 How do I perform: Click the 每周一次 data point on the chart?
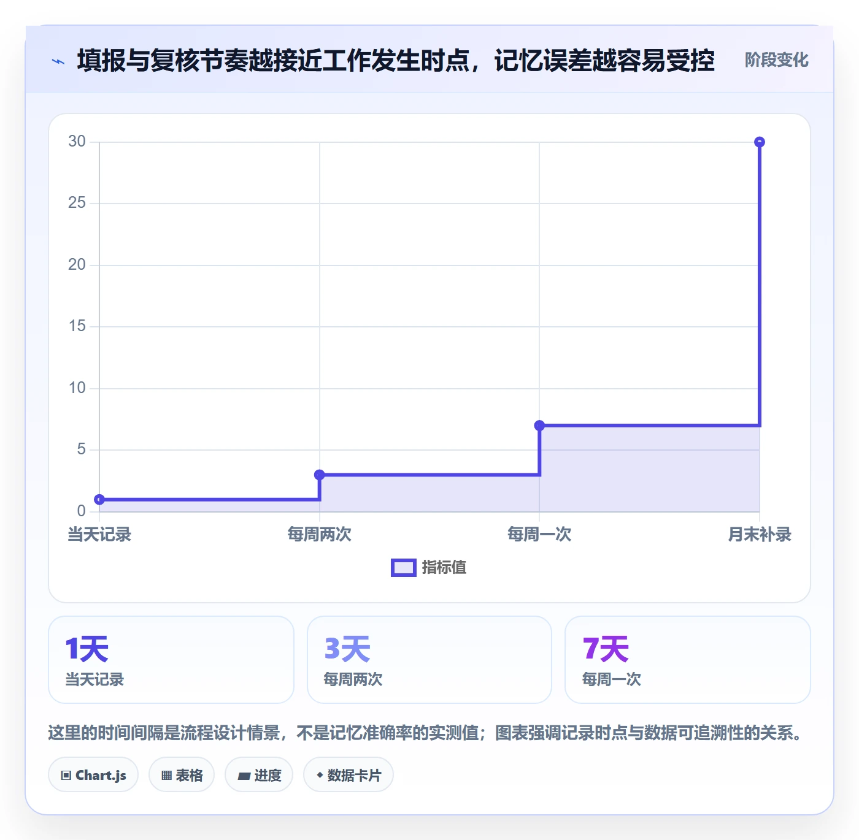coord(539,426)
